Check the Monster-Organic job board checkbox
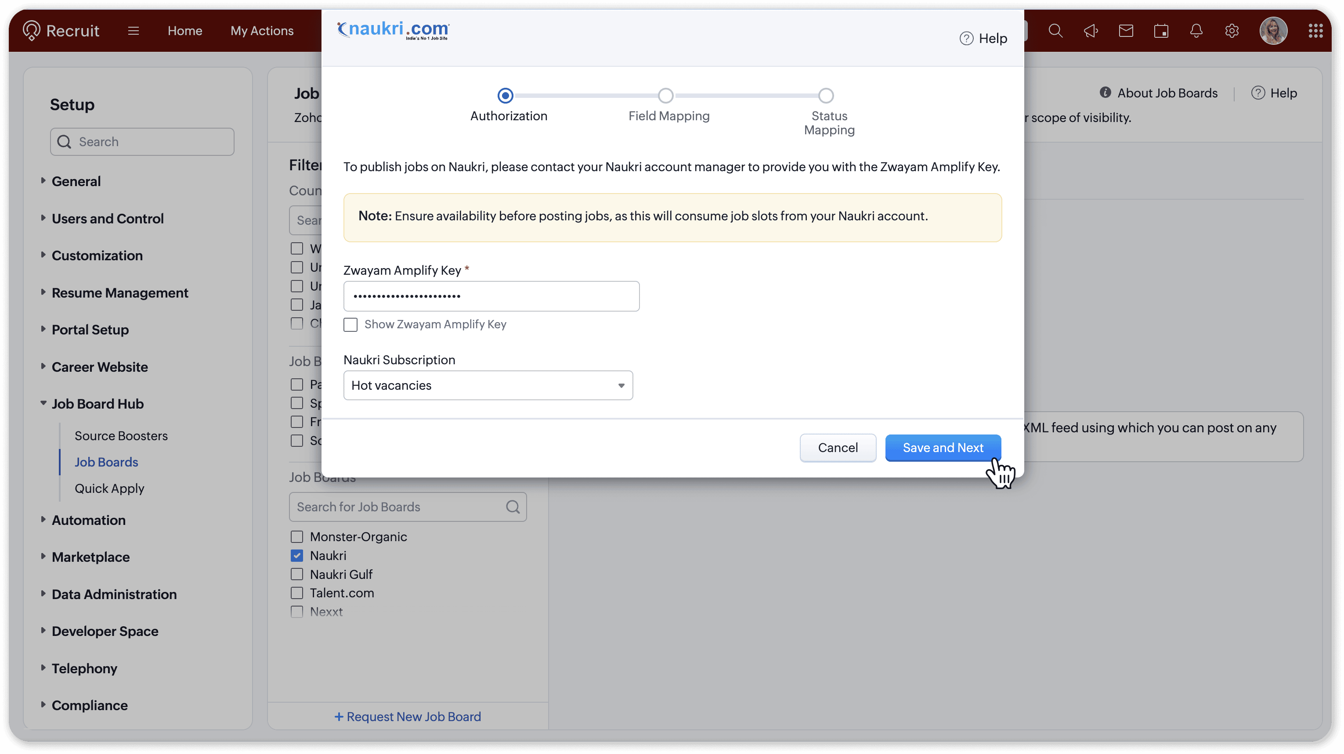Screen dimensions: 1344x754 (297, 537)
